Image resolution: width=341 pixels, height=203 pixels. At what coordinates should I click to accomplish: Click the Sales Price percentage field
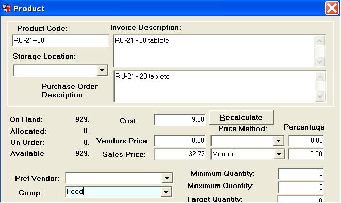(x=306, y=154)
